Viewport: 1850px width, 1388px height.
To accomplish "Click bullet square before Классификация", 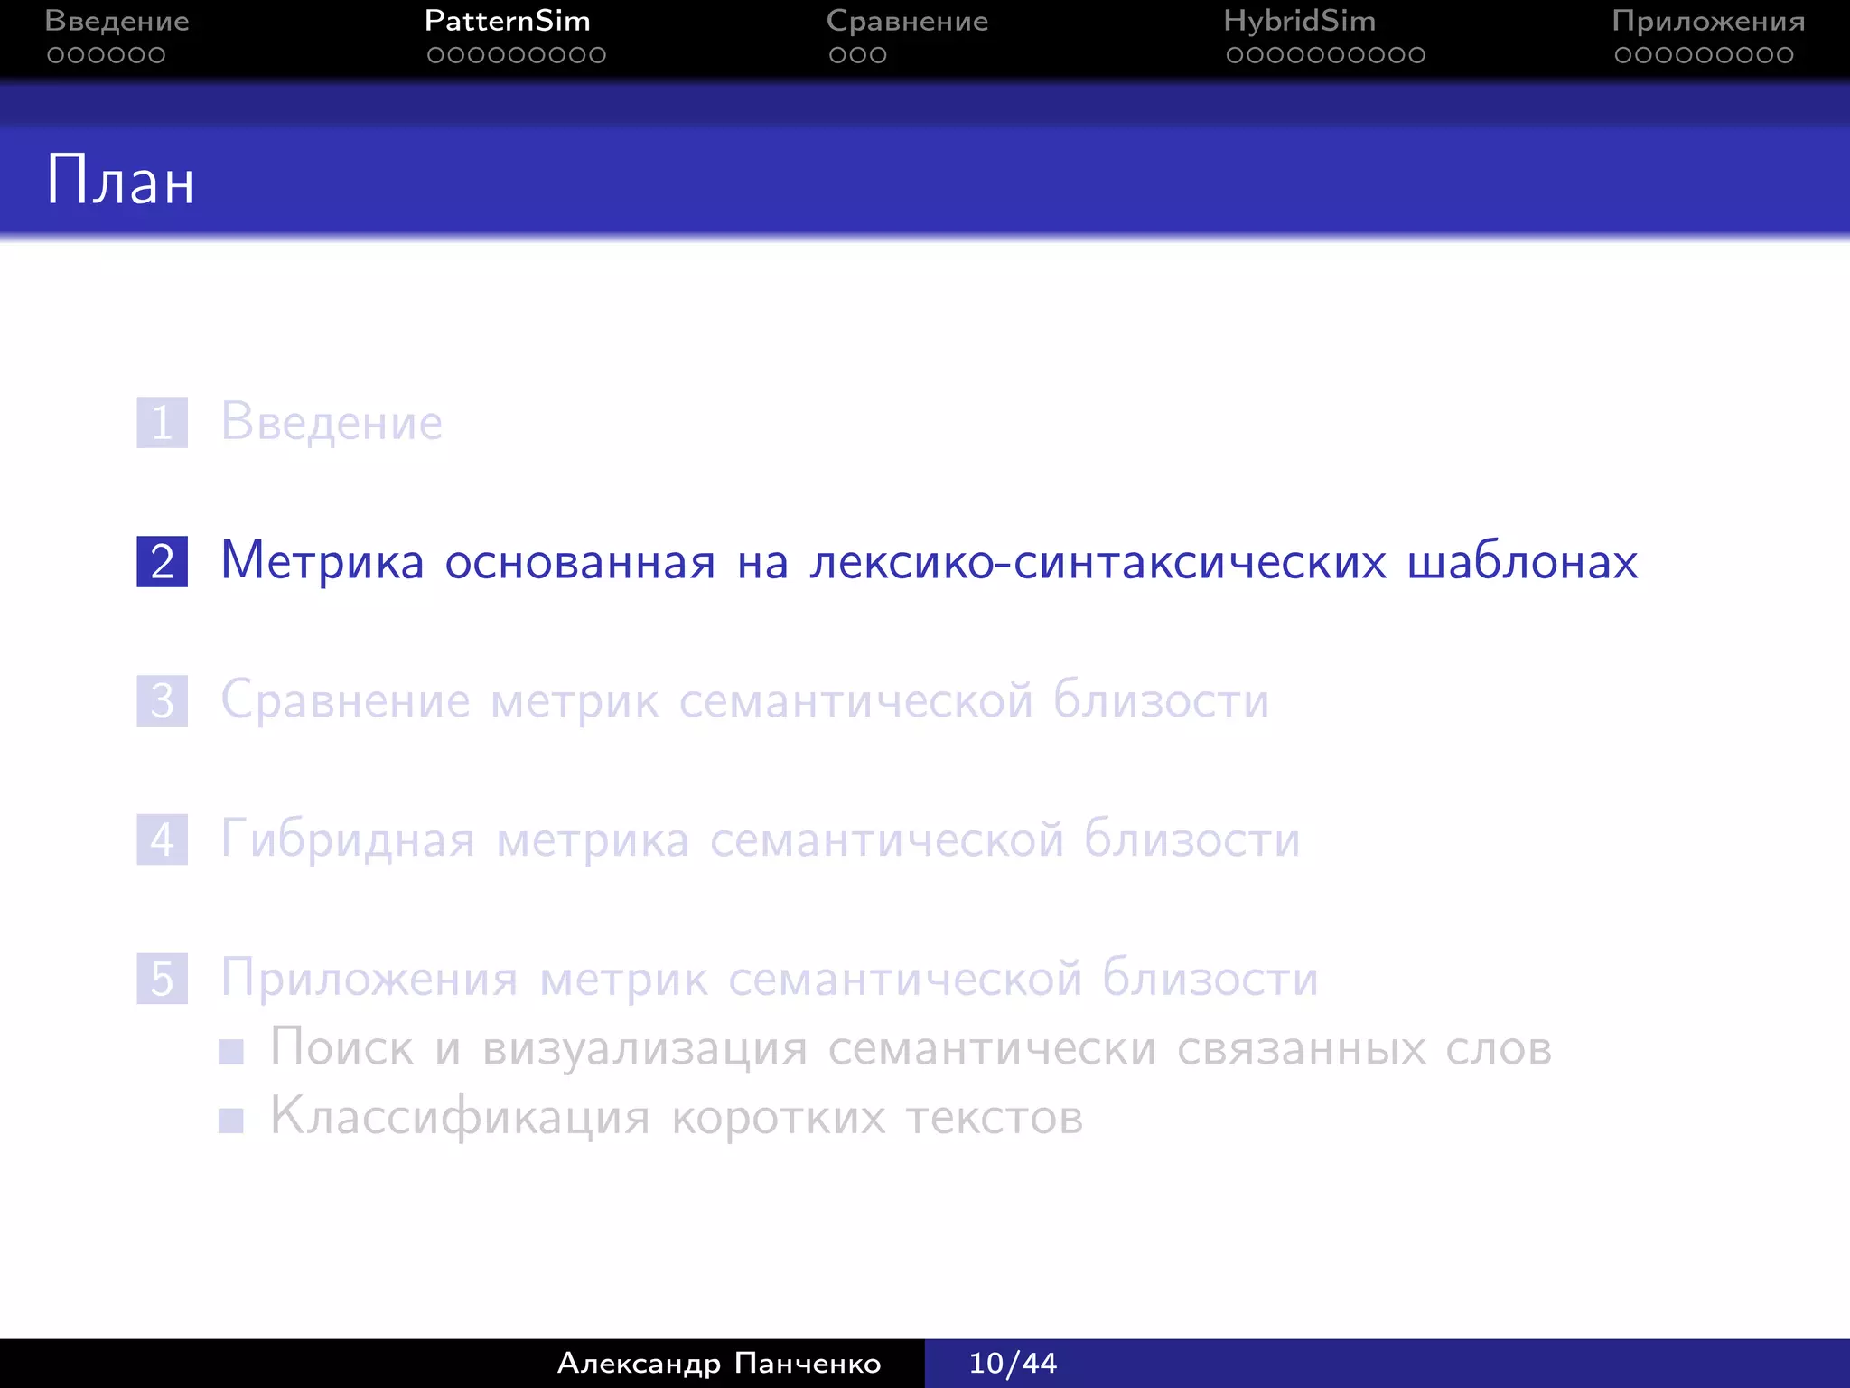I will (x=231, y=1121).
